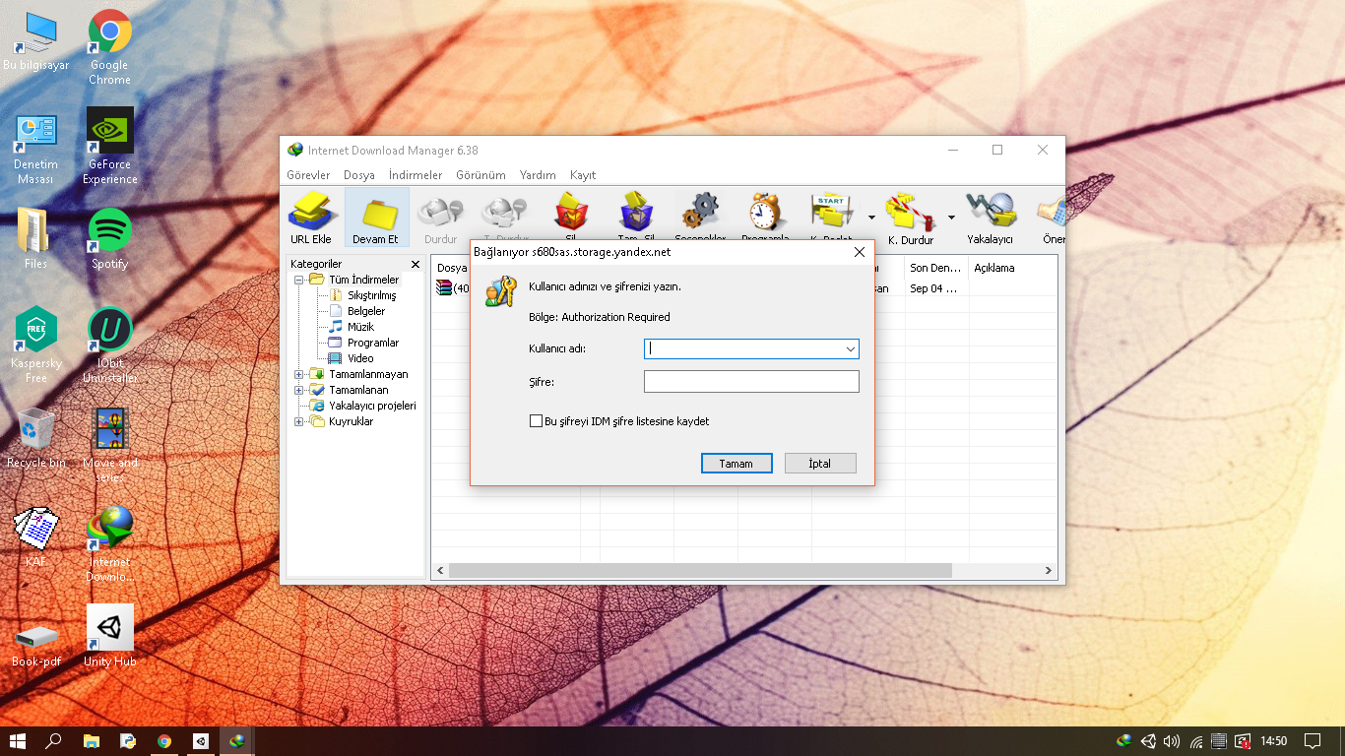The width and height of the screenshot is (1345, 756).
Task: Open Recycle bin desktop icon
Action: click(35, 437)
